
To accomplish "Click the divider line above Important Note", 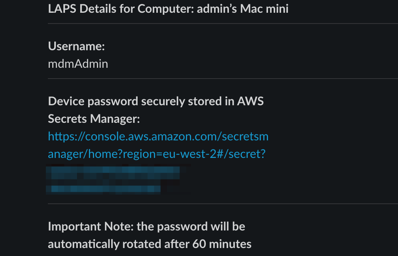I will click(223, 203).
